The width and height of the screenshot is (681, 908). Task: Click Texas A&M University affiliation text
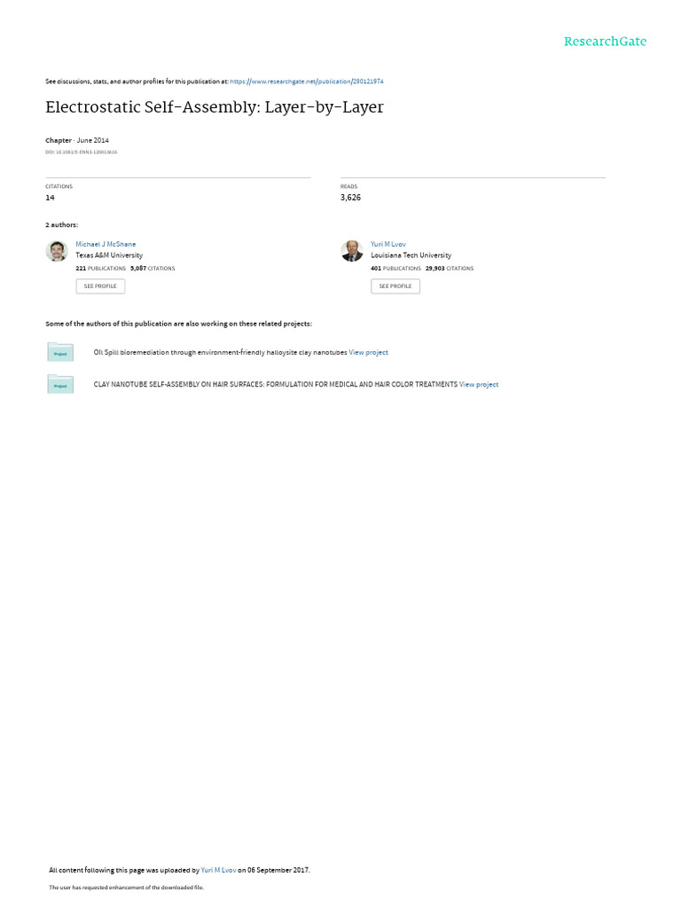coord(109,255)
